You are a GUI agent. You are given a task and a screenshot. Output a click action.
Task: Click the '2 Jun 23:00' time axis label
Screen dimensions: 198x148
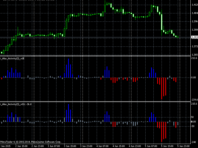(37, 146)
